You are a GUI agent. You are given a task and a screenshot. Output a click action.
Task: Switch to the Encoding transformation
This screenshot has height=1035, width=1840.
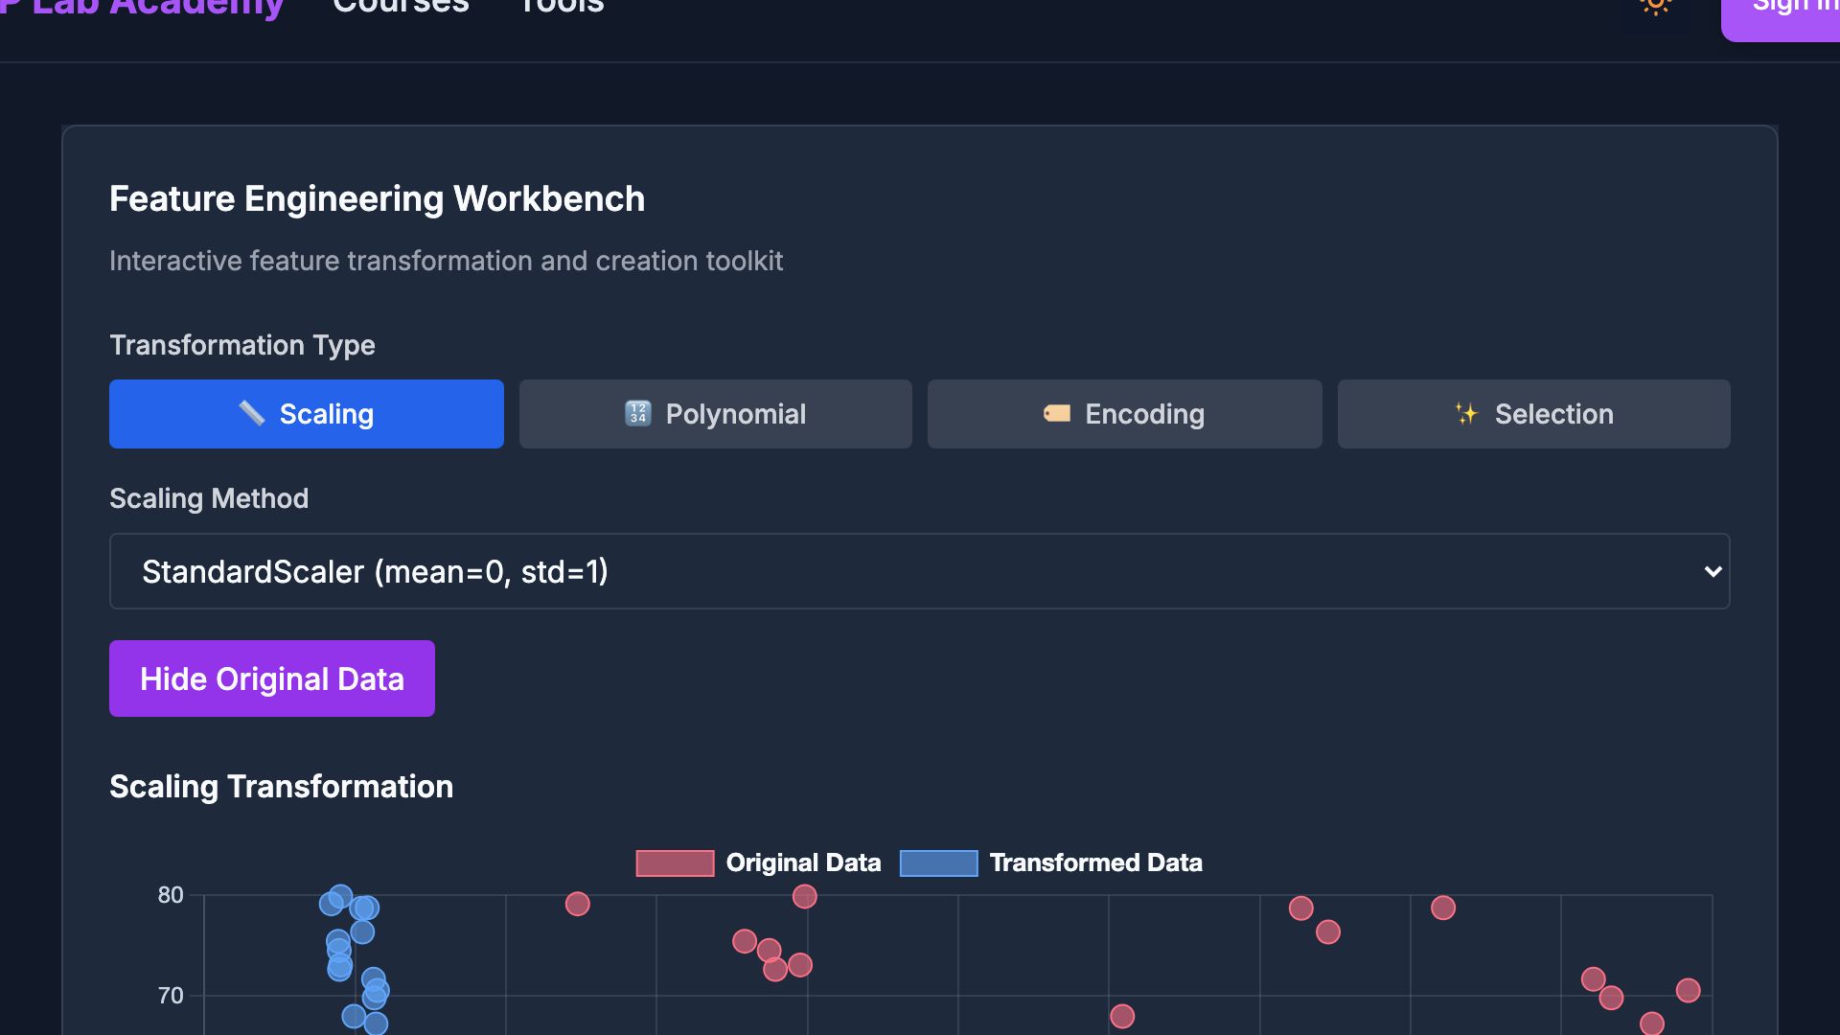[1125, 414]
